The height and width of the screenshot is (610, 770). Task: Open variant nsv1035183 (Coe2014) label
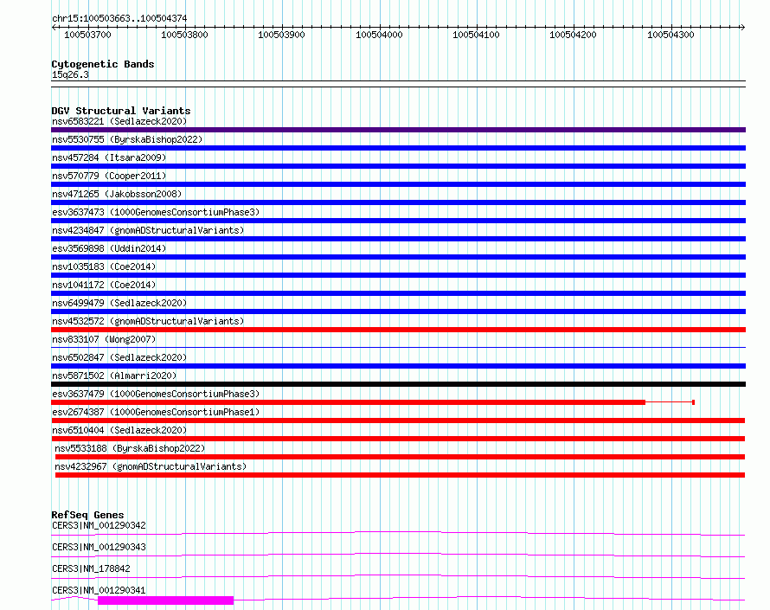point(104,266)
